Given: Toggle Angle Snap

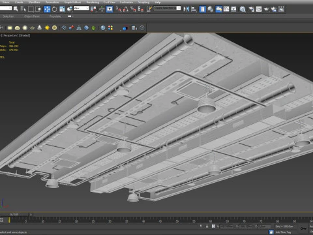Looking at the screenshot, I should (x=126, y=9).
